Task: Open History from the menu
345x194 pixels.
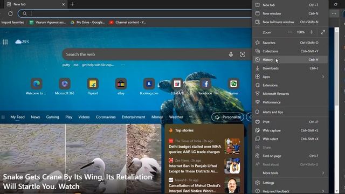Action: (x=290, y=60)
